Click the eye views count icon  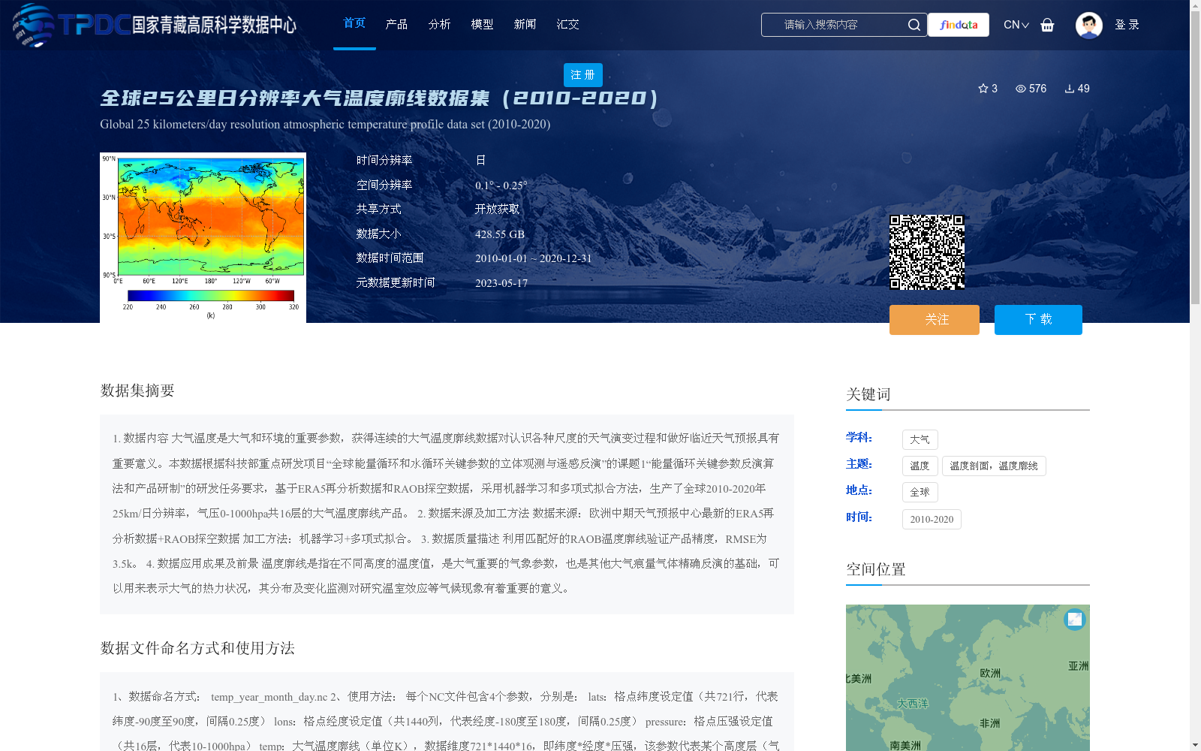click(x=1021, y=89)
